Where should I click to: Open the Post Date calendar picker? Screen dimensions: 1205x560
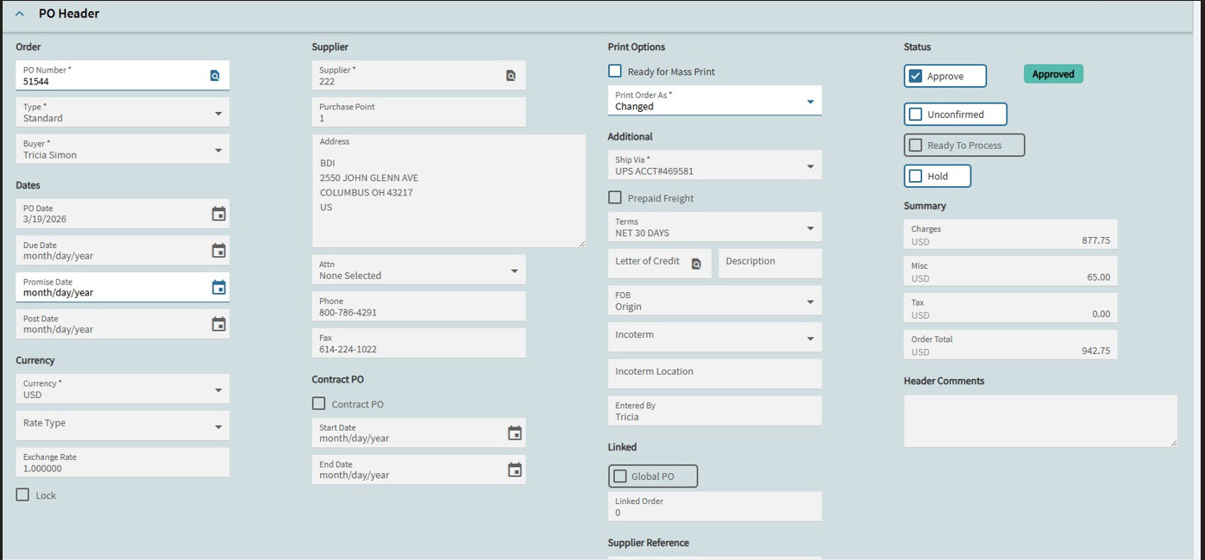pyautogui.click(x=219, y=324)
